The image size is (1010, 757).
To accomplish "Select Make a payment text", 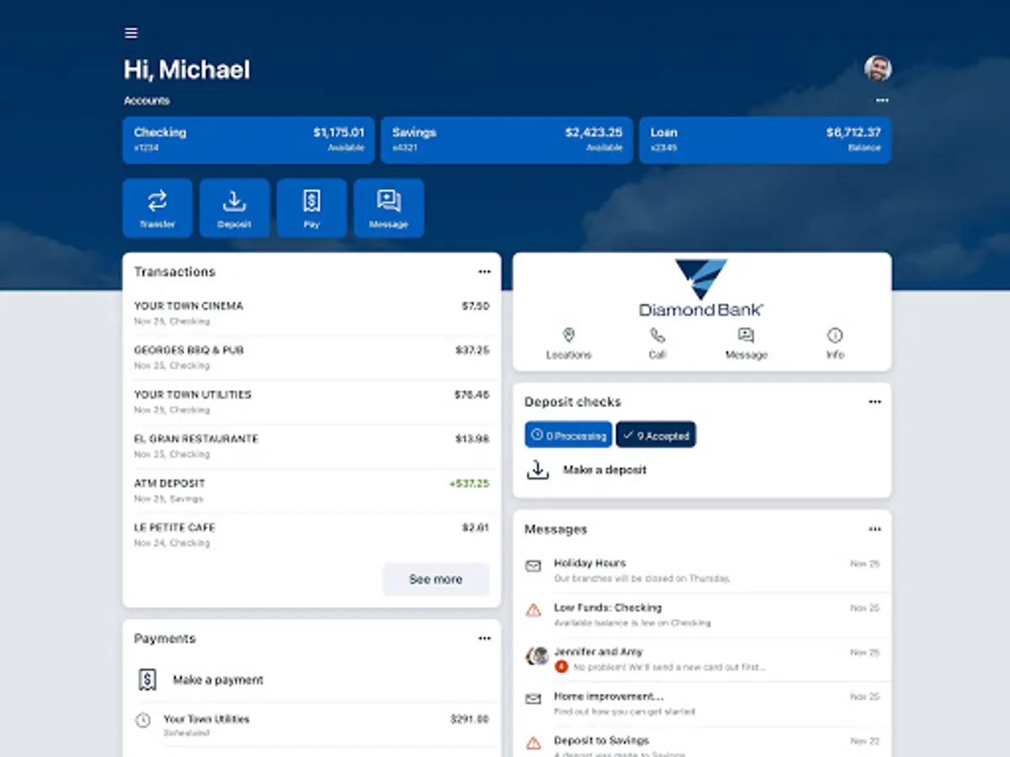I will 218,680.
